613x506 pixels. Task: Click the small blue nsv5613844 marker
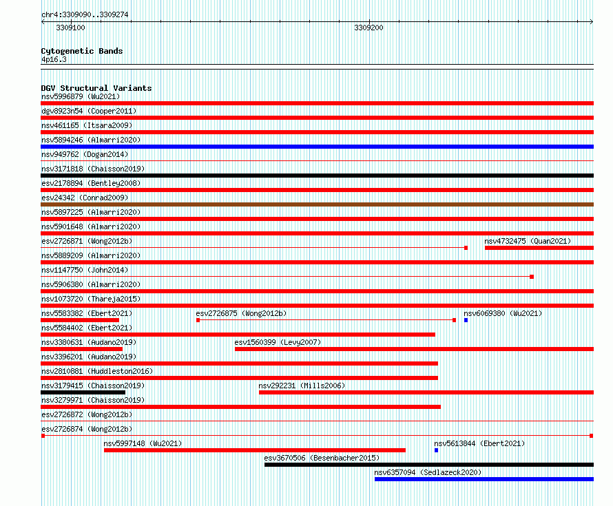coord(436,450)
